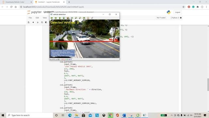Click the scroll down arrow of the page

coord(208,111)
